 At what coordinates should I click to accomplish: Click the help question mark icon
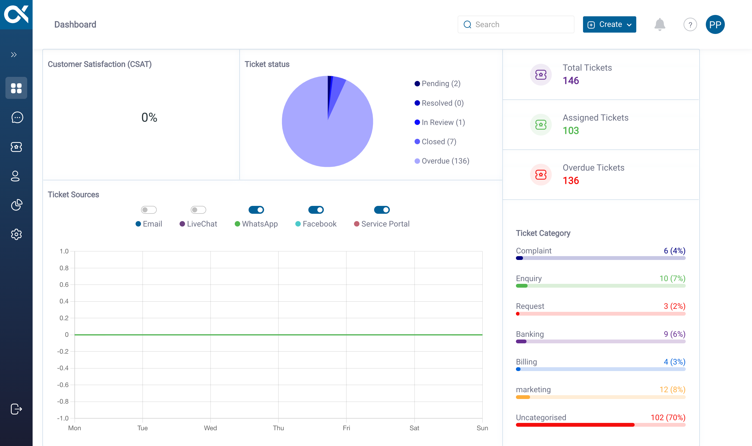690,25
